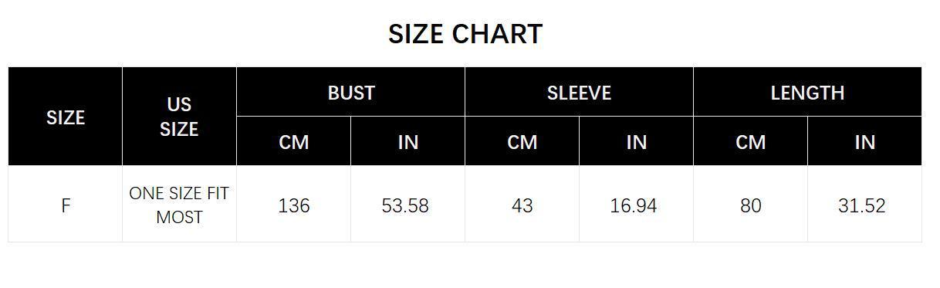Click the sleeve inches value 16.94

click(x=634, y=205)
